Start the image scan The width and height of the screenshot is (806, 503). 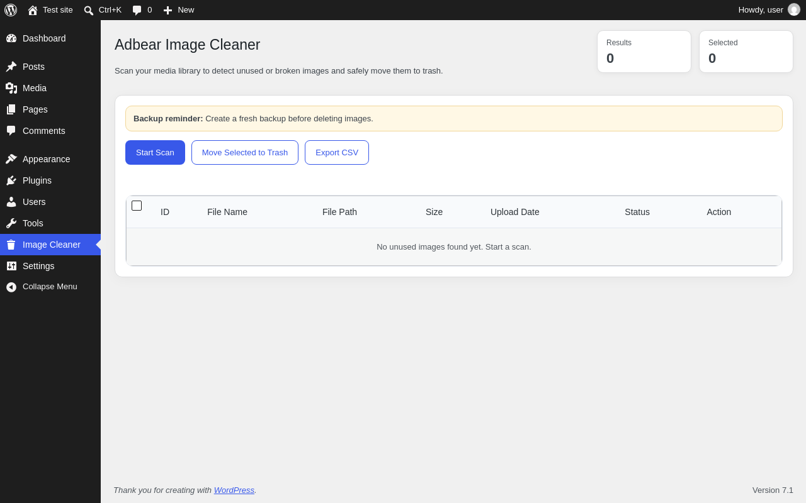click(155, 153)
